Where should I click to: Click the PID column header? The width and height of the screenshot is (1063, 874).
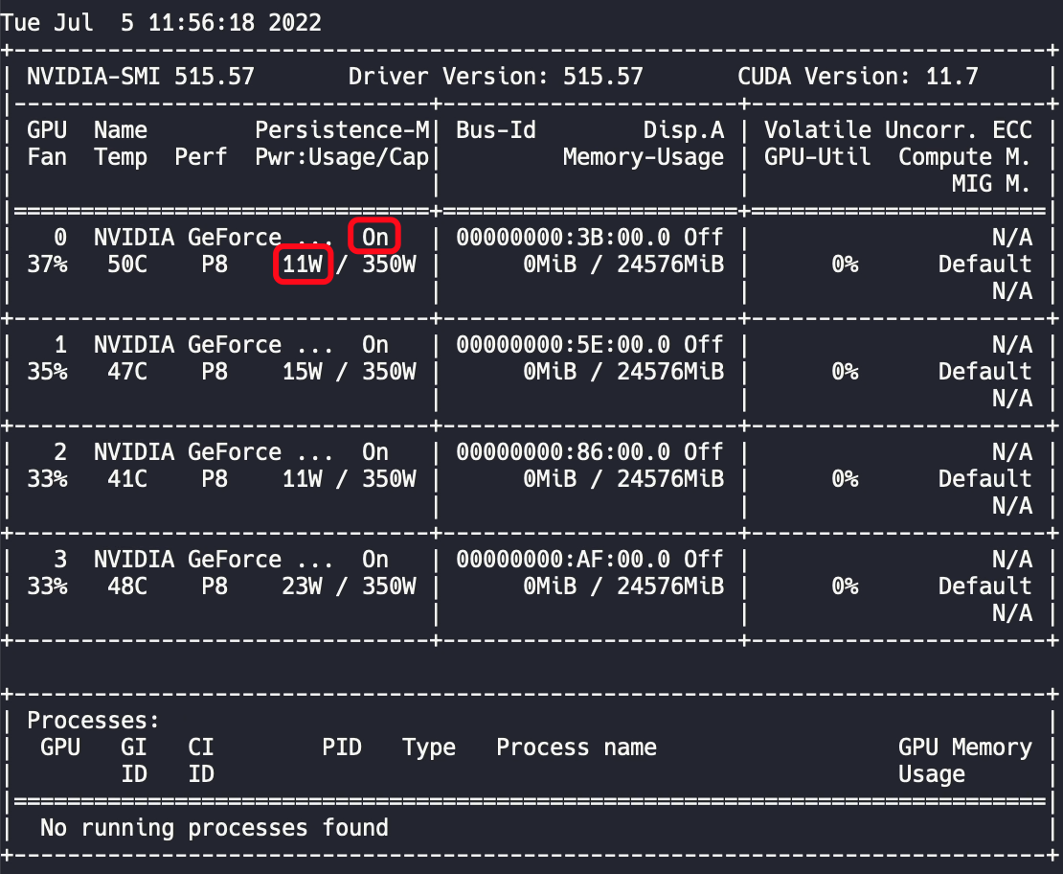pyautogui.click(x=342, y=747)
